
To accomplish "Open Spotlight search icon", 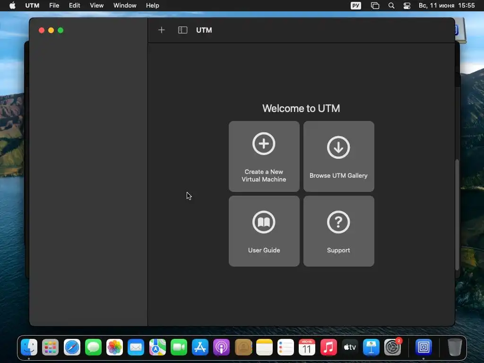I will pyautogui.click(x=391, y=6).
